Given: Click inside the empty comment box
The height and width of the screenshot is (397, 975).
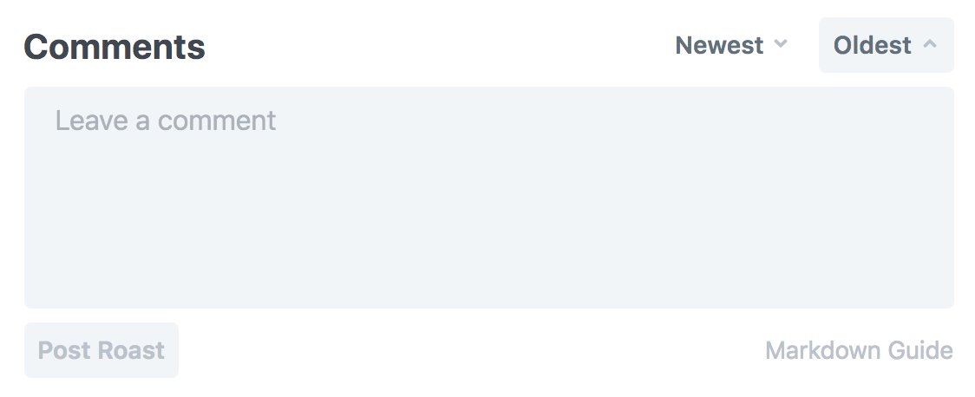Looking at the screenshot, I should point(488,198).
